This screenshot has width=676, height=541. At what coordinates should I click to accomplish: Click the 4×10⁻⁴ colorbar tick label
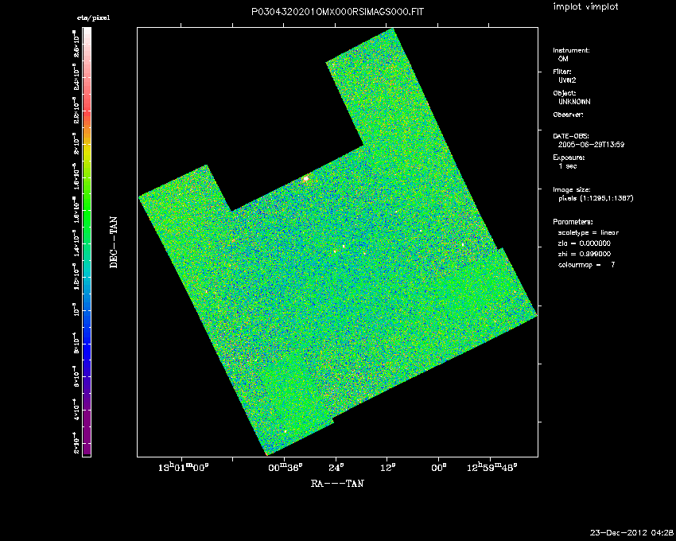point(76,410)
